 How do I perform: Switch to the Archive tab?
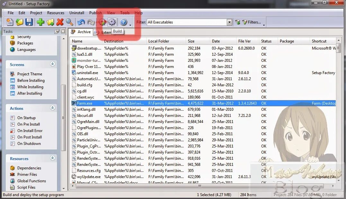point(81,32)
